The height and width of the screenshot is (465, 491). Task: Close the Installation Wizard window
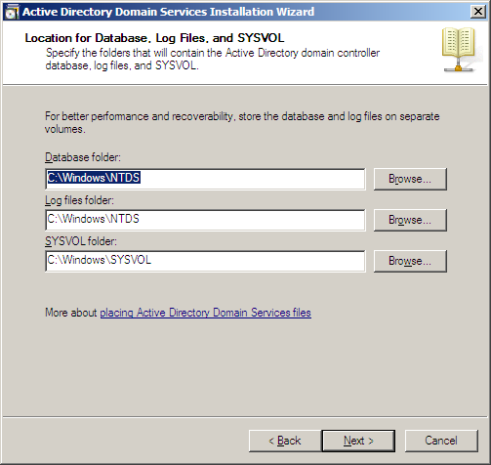478,12
